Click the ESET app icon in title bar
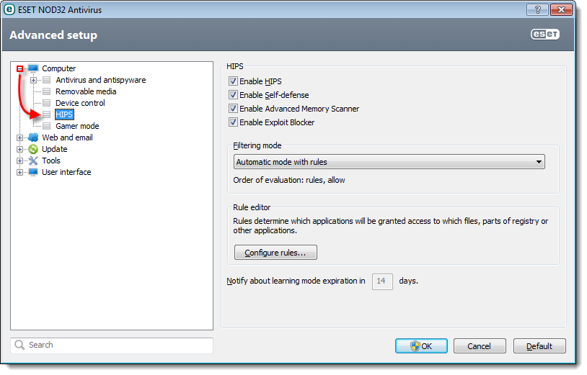Image resolution: width=587 pixels, height=375 pixels. 9,9
